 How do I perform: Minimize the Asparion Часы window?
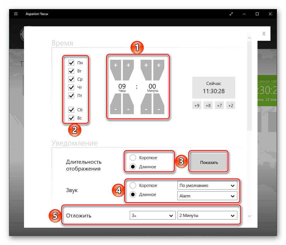coord(244,14)
